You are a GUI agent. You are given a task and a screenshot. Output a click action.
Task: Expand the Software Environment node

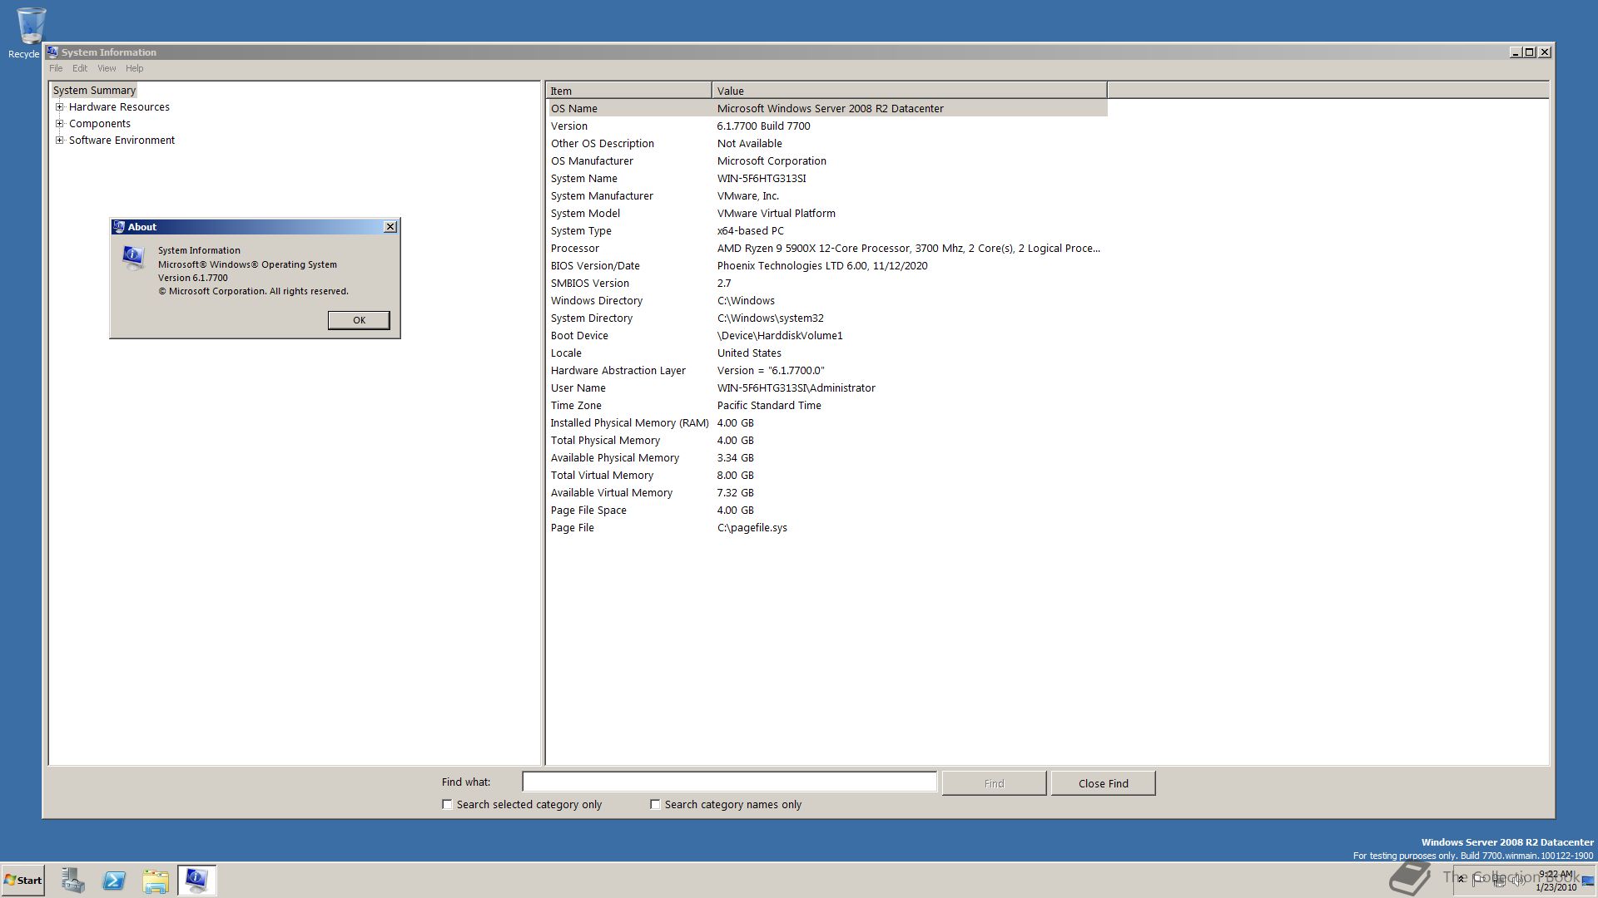pyautogui.click(x=60, y=140)
